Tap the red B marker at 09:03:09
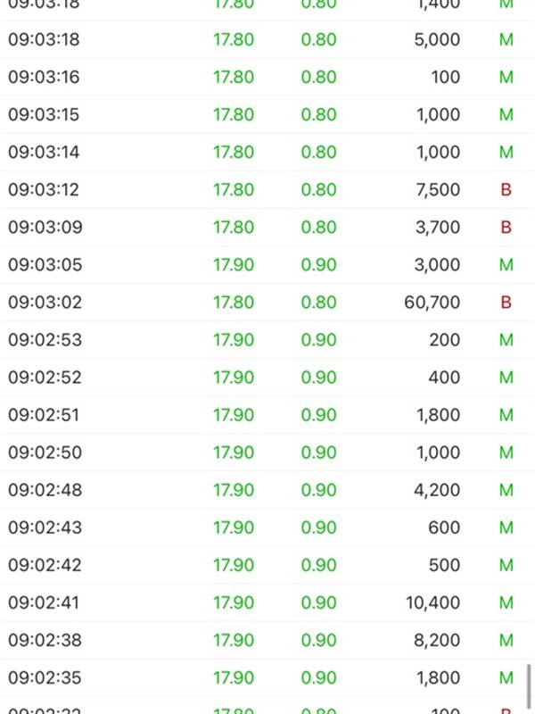Image resolution: width=535 pixels, height=714 pixels. 506,228
